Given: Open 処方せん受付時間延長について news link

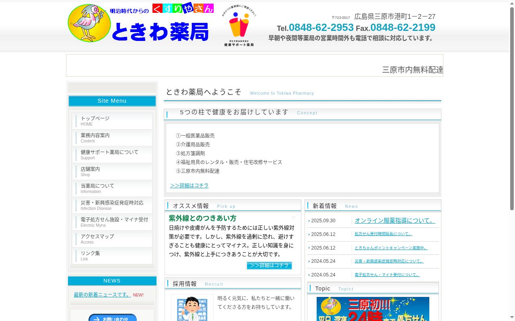Looking at the screenshot, I should coord(383,234).
